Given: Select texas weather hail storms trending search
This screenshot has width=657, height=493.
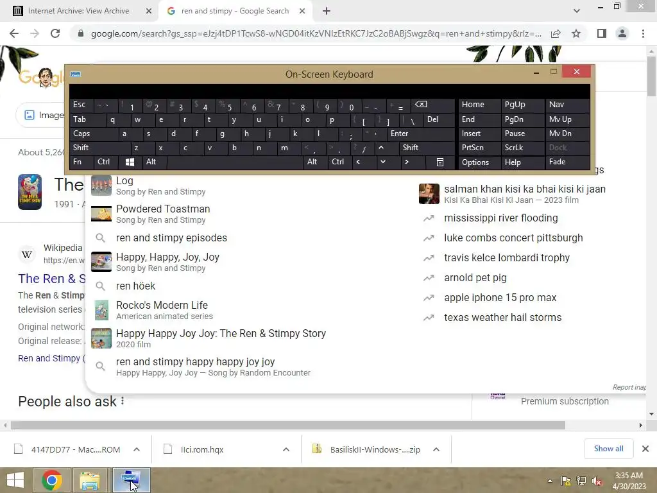Looking at the screenshot, I should coord(502,317).
